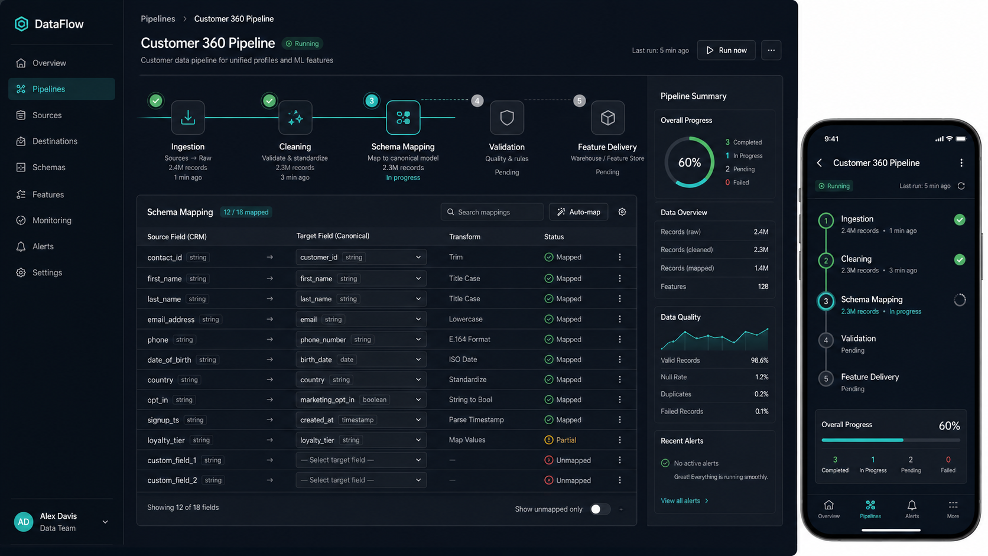
Task: Open the created_at target field dropdown
Action: tap(360, 420)
